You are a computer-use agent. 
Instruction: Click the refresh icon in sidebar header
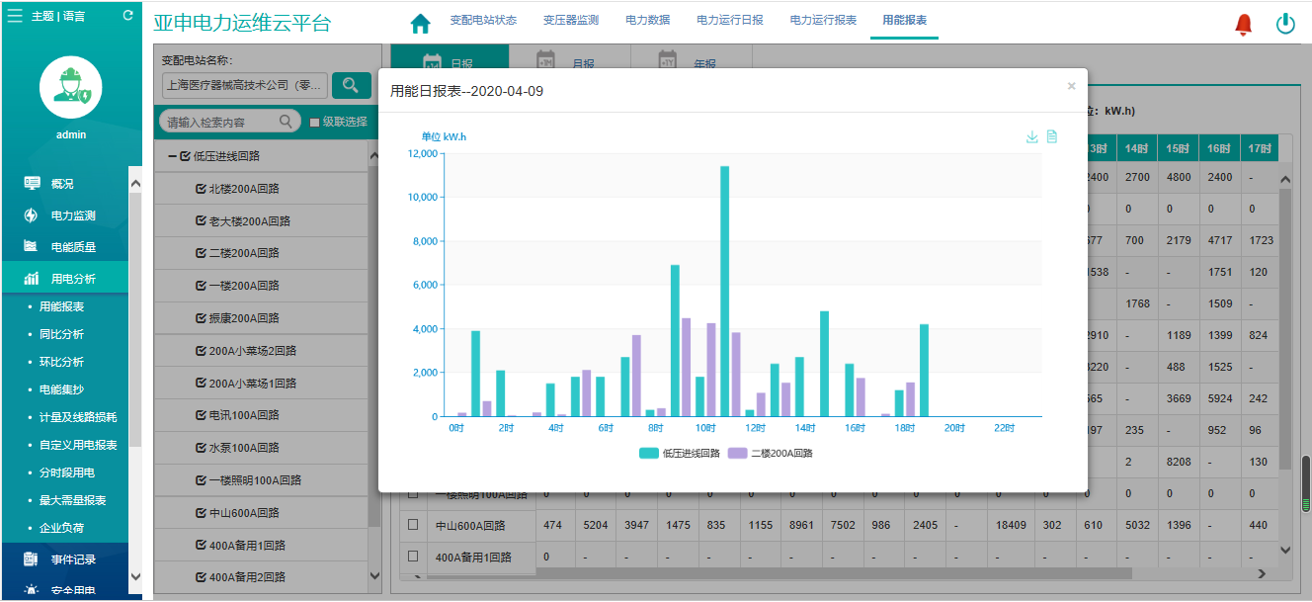click(x=127, y=16)
